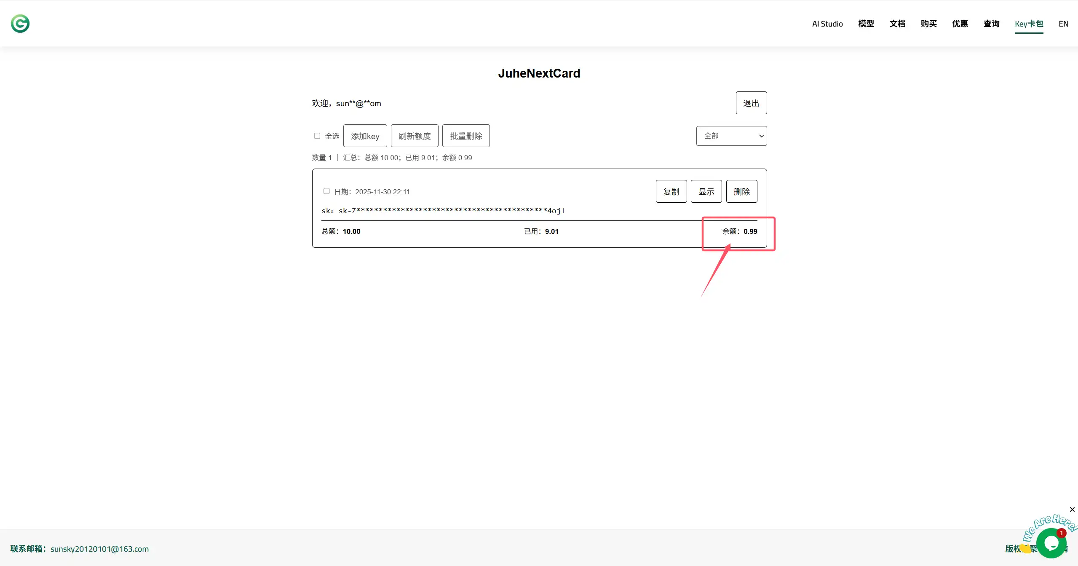Expand the 全部 filter dropdown
Viewport: 1078px width, 566px height.
click(731, 136)
